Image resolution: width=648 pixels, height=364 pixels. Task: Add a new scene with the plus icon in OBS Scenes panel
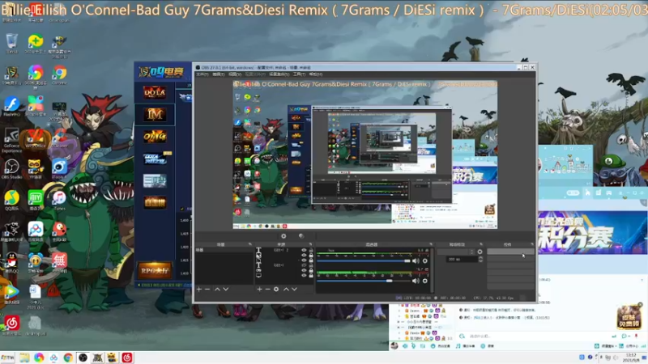pos(199,290)
